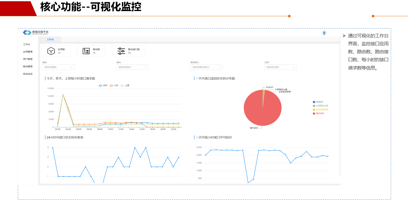Click the 数据交换平台 logo
The image size is (408, 212).
(27, 32)
